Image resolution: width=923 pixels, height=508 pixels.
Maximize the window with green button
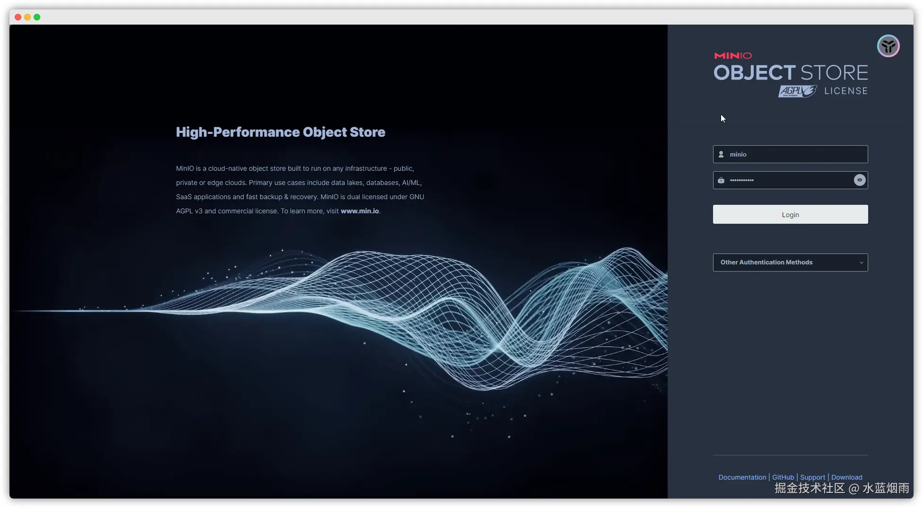coord(37,17)
